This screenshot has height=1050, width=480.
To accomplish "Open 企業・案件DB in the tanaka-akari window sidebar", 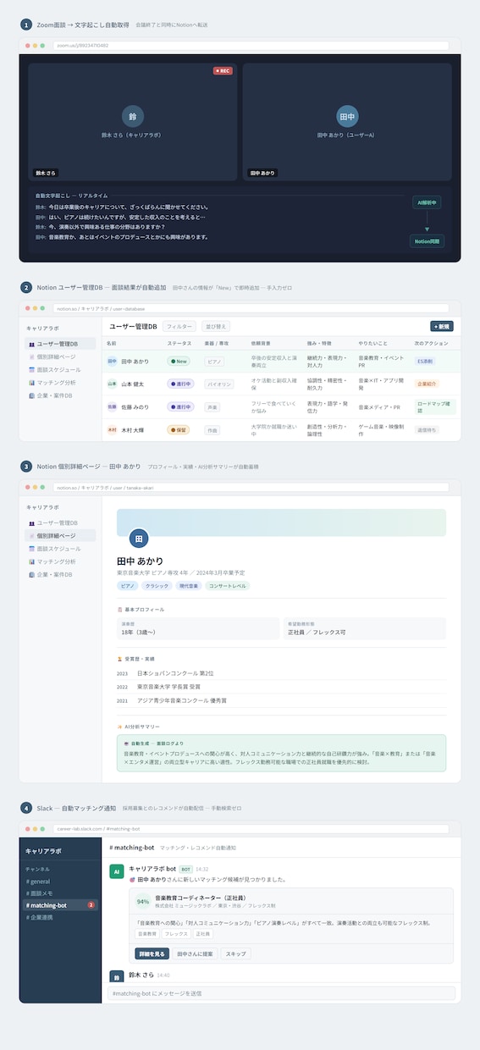I will coord(59,574).
